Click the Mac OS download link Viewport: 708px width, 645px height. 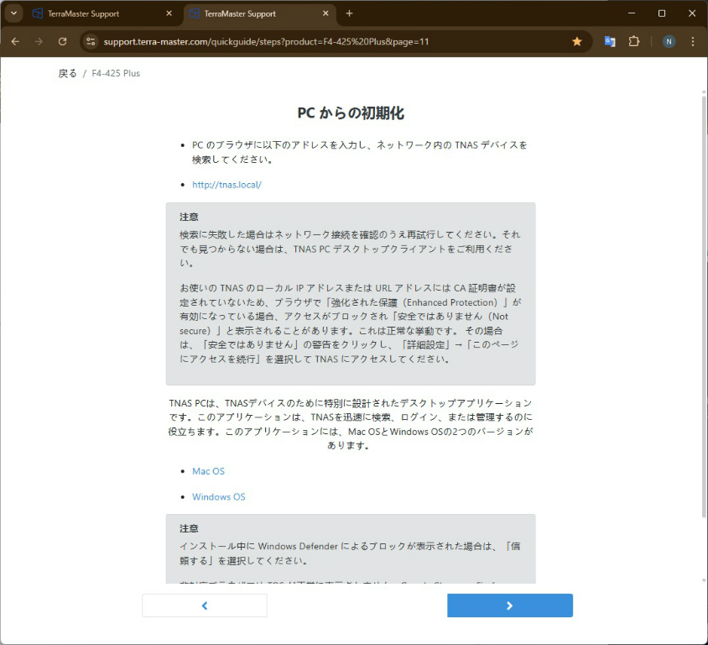(x=208, y=471)
